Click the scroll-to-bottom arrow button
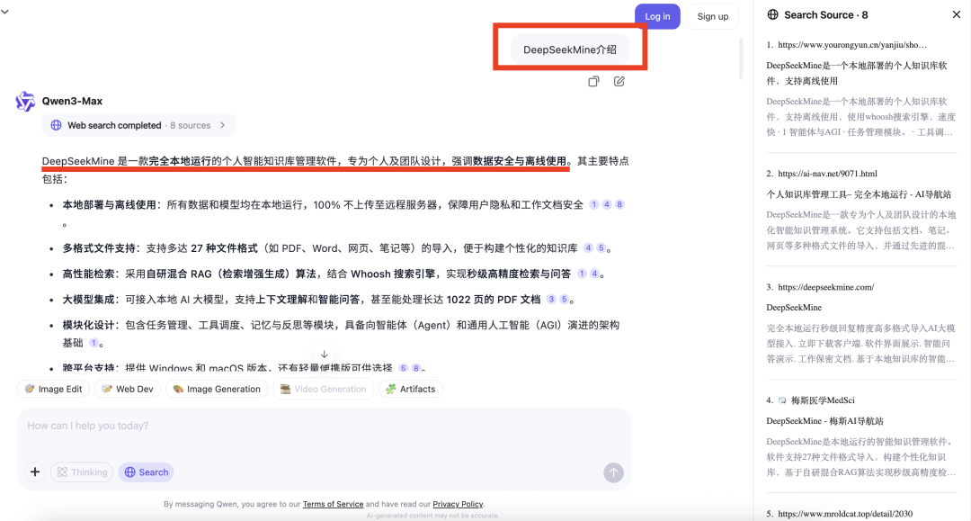971x521 pixels. [x=324, y=355]
